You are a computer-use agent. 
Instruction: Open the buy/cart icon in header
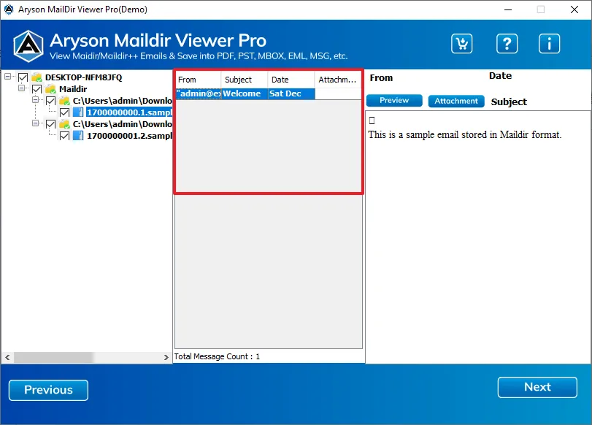click(462, 43)
